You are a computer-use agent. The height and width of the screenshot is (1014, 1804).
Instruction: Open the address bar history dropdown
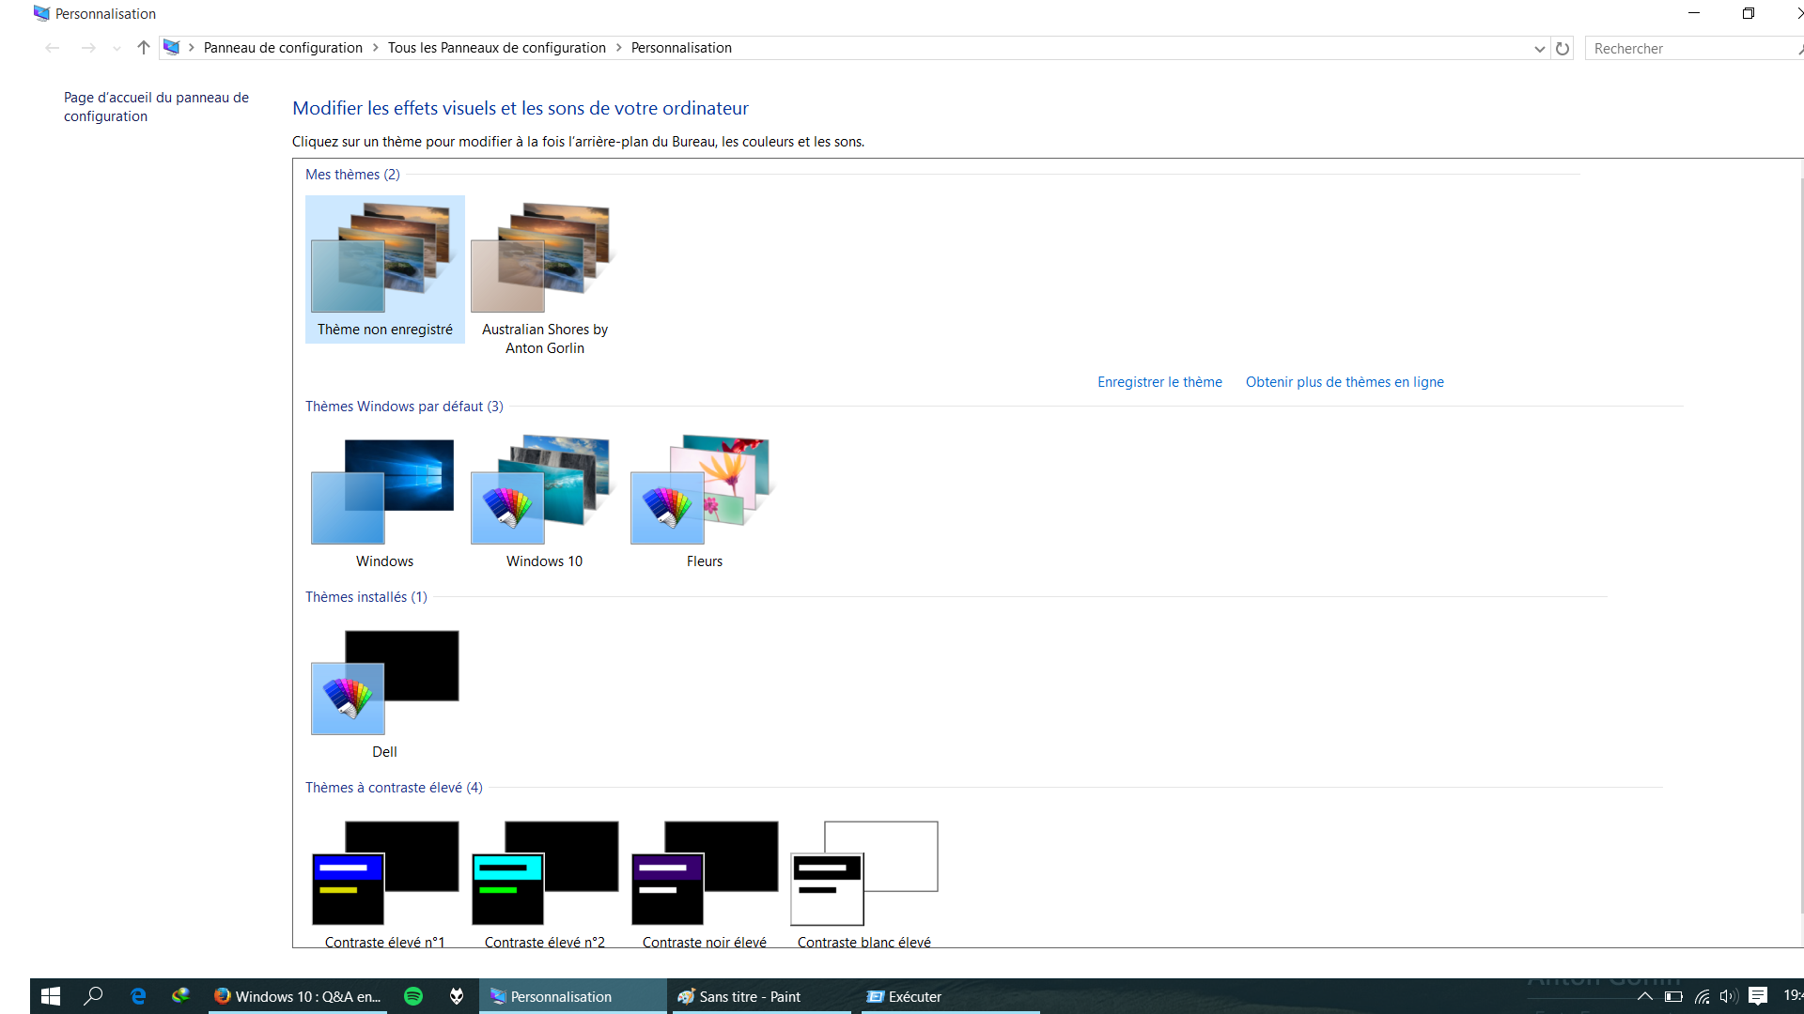(x=1539, y=49)
